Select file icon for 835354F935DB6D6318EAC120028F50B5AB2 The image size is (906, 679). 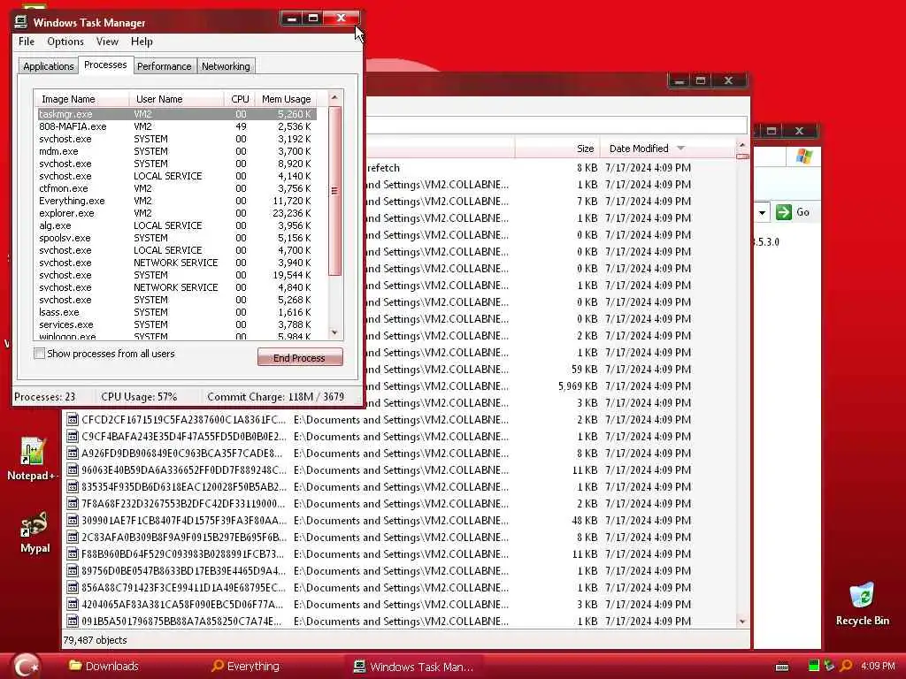(x=73, y=486)
